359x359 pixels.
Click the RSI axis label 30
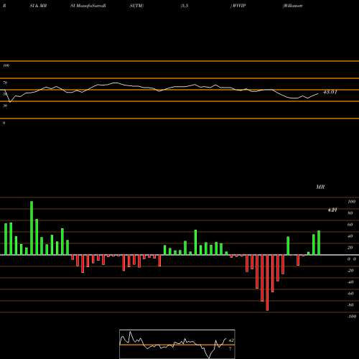(5, 106)
